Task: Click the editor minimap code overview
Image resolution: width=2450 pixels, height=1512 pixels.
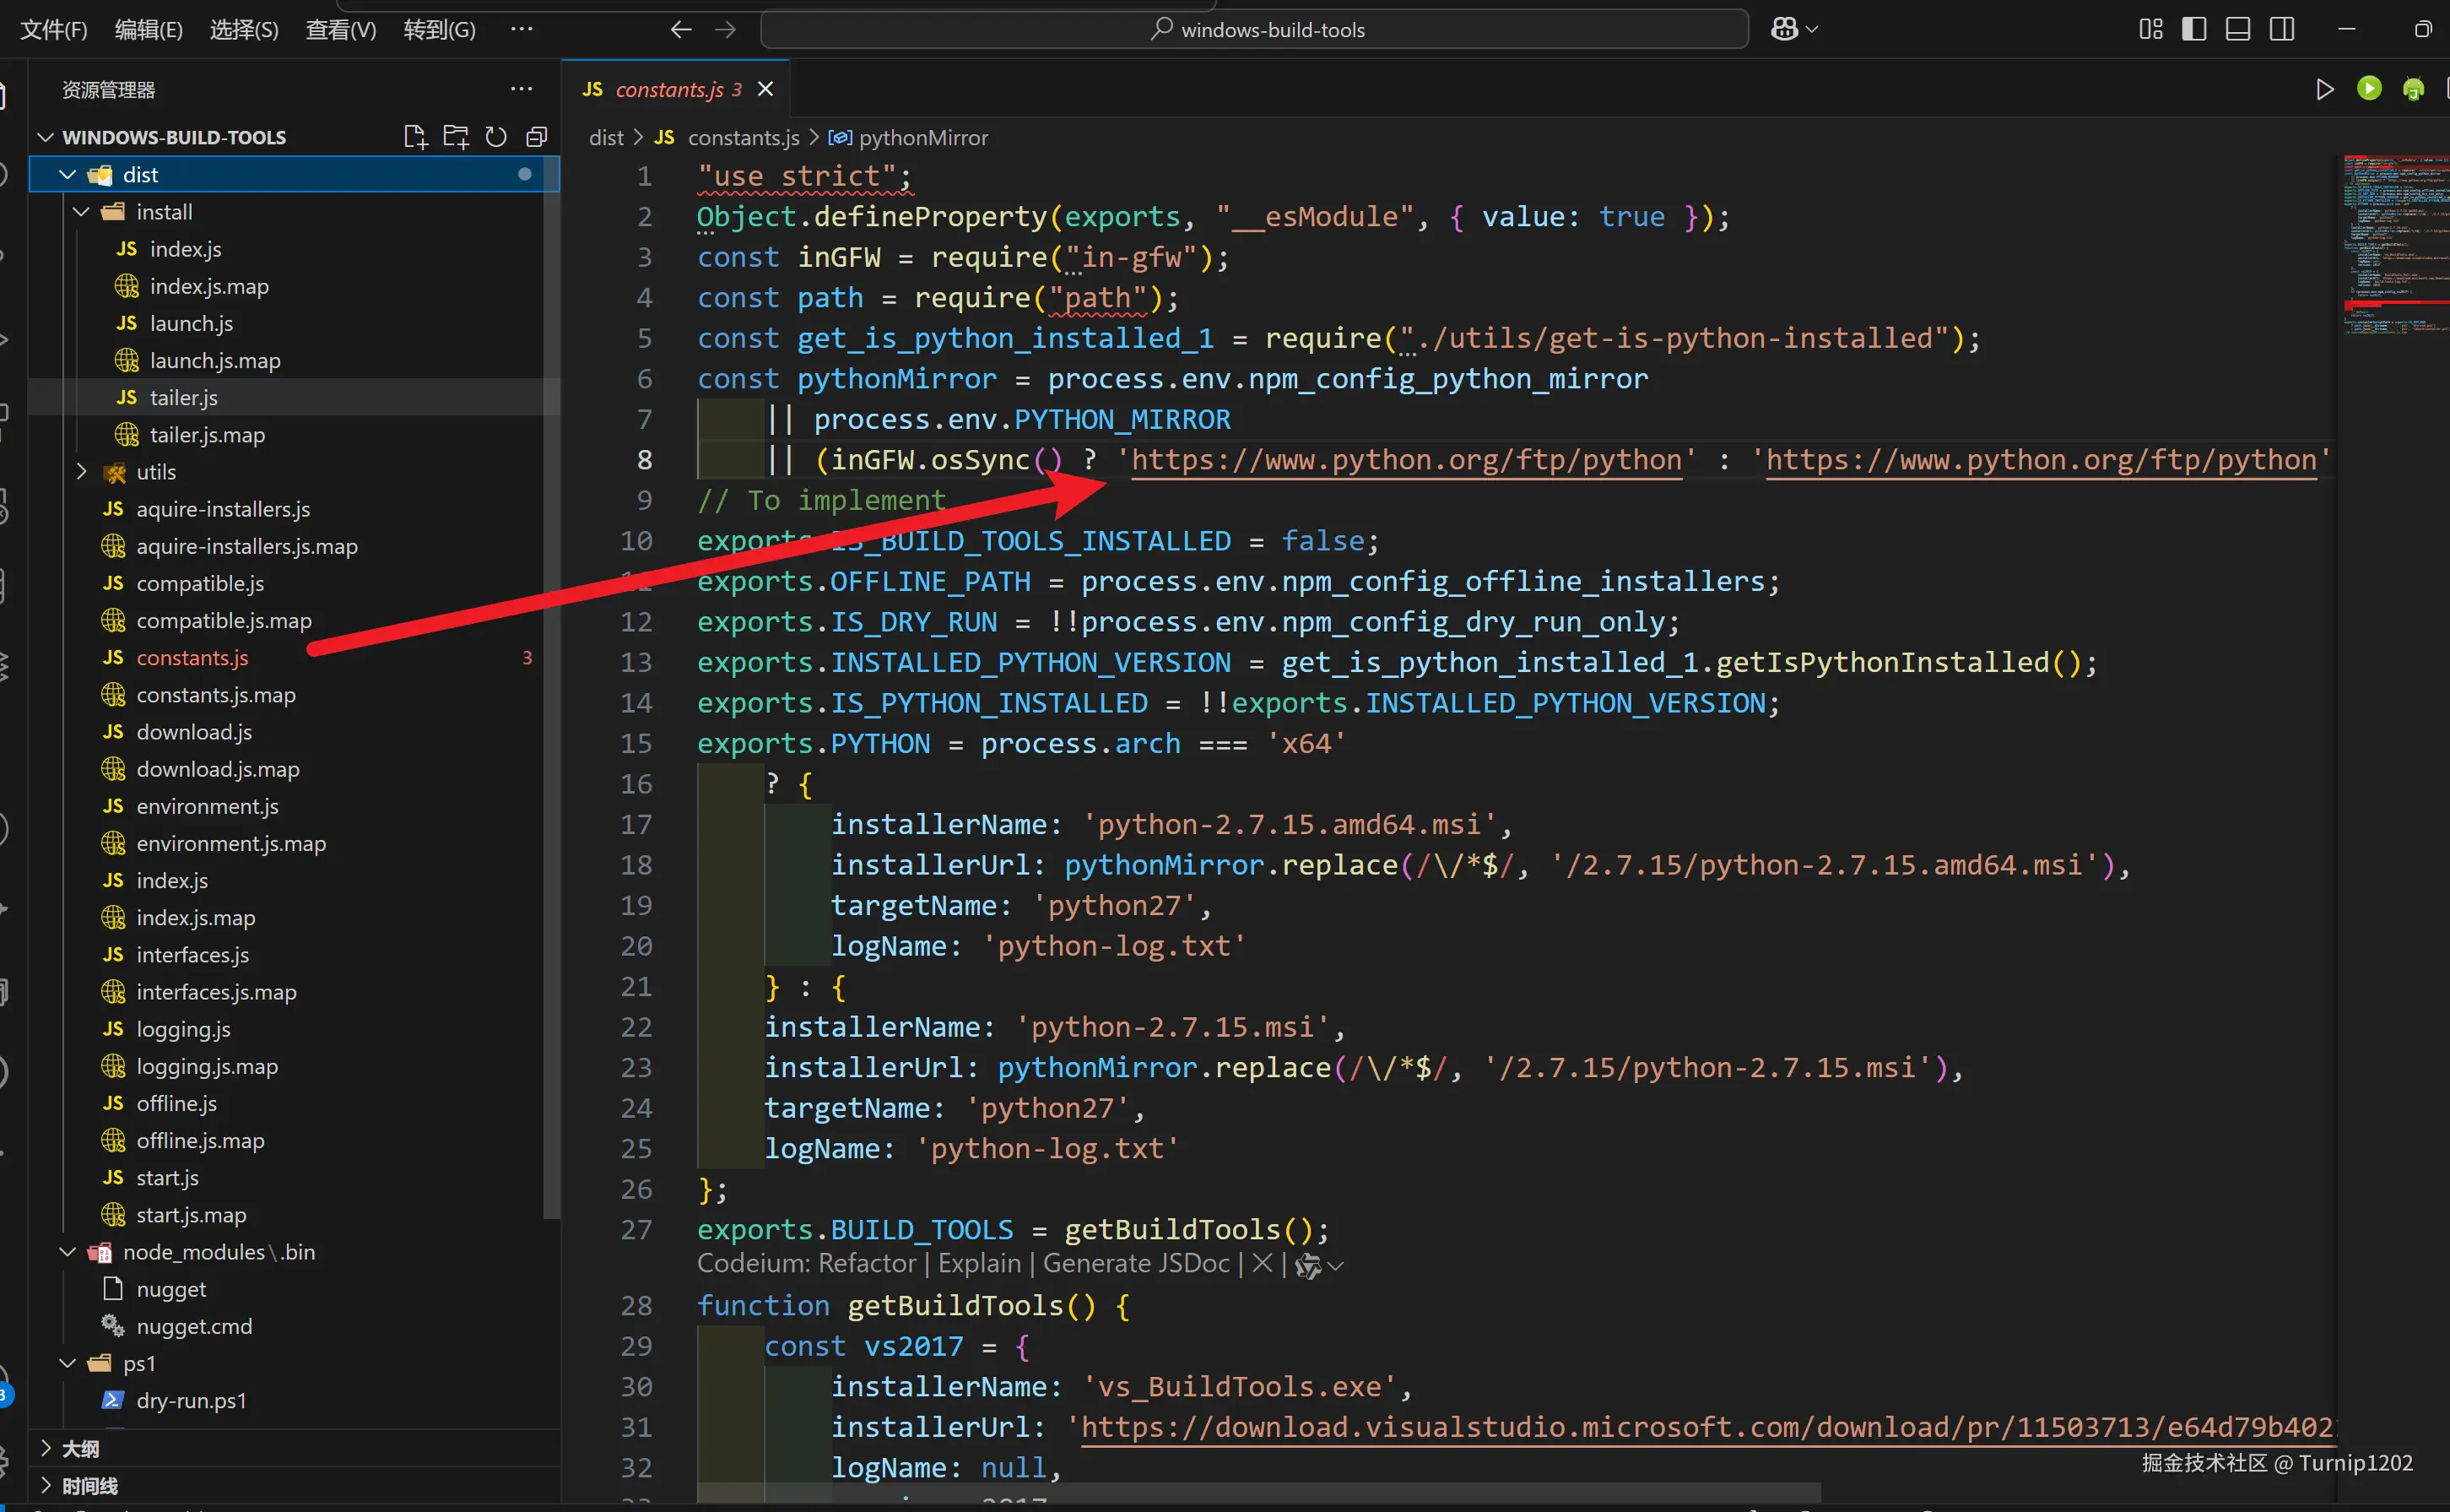Action: click(2395, 245)
